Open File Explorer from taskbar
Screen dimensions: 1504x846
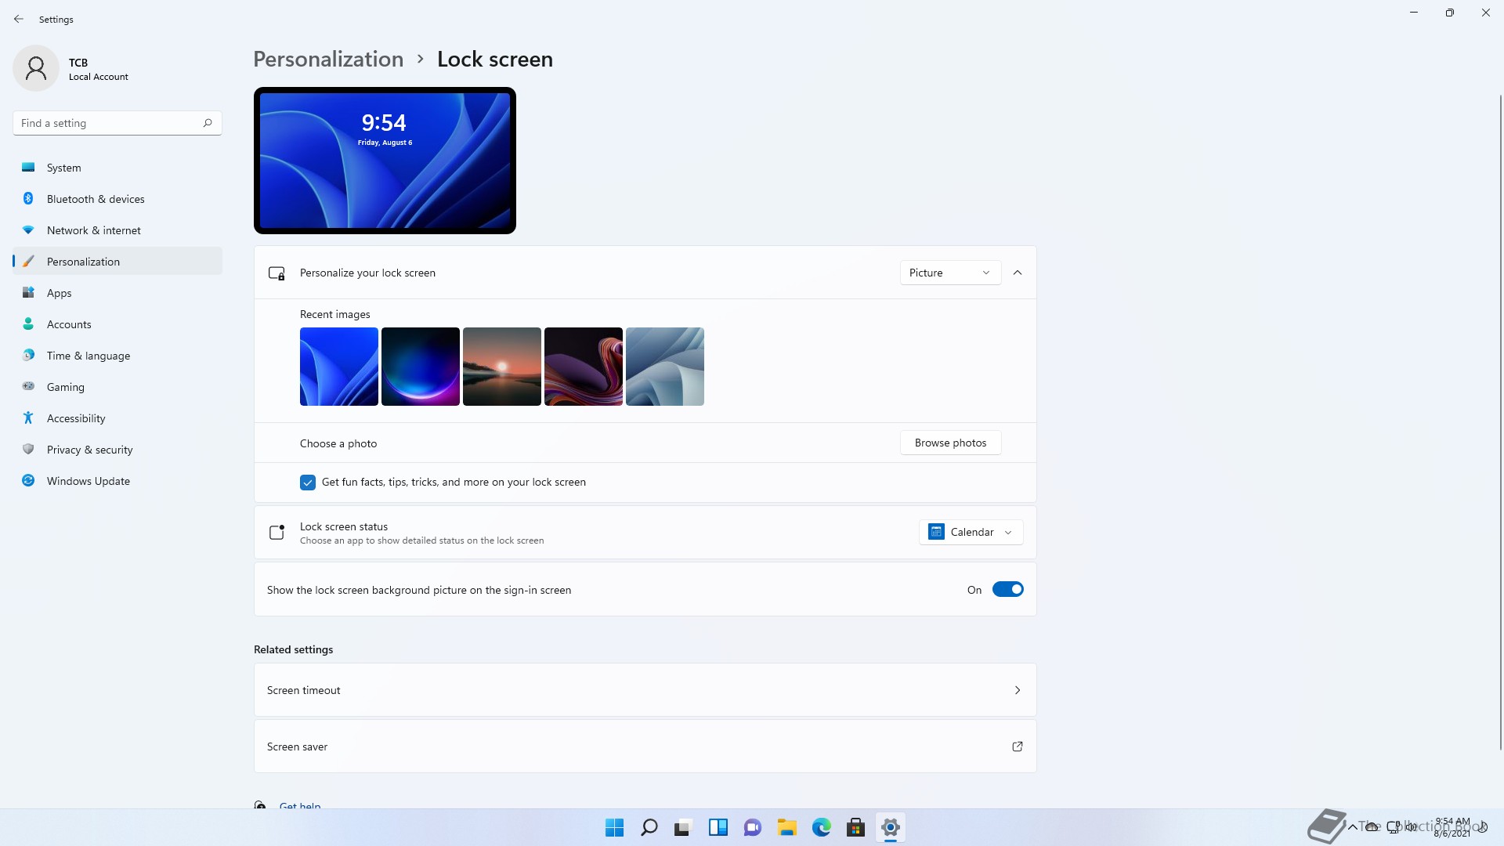click(x=786, y=827)
